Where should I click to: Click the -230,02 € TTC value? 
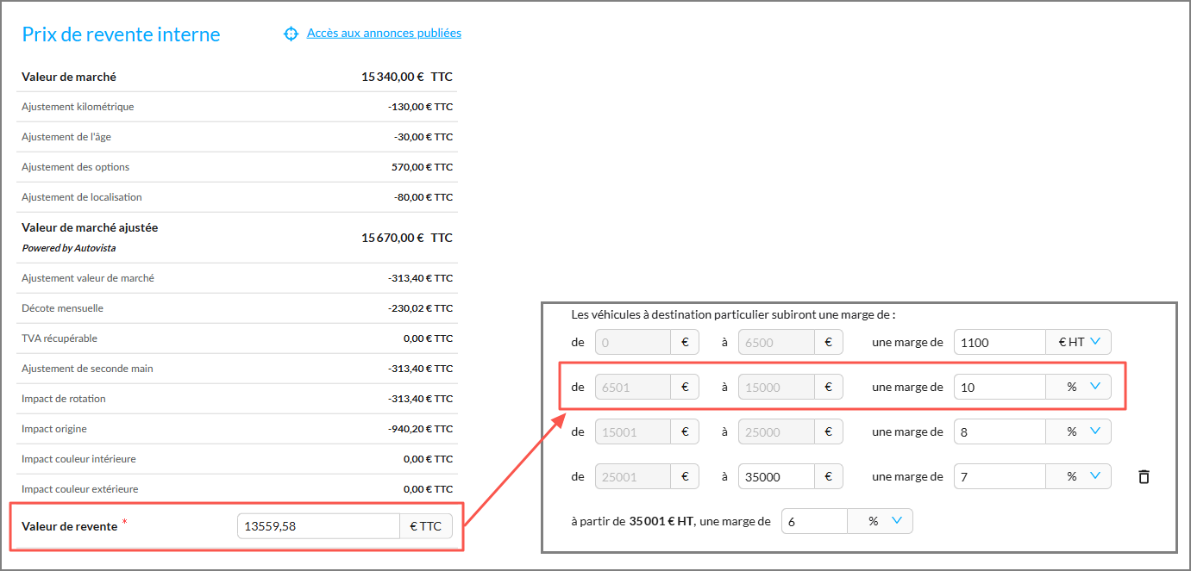click(420, 308)
